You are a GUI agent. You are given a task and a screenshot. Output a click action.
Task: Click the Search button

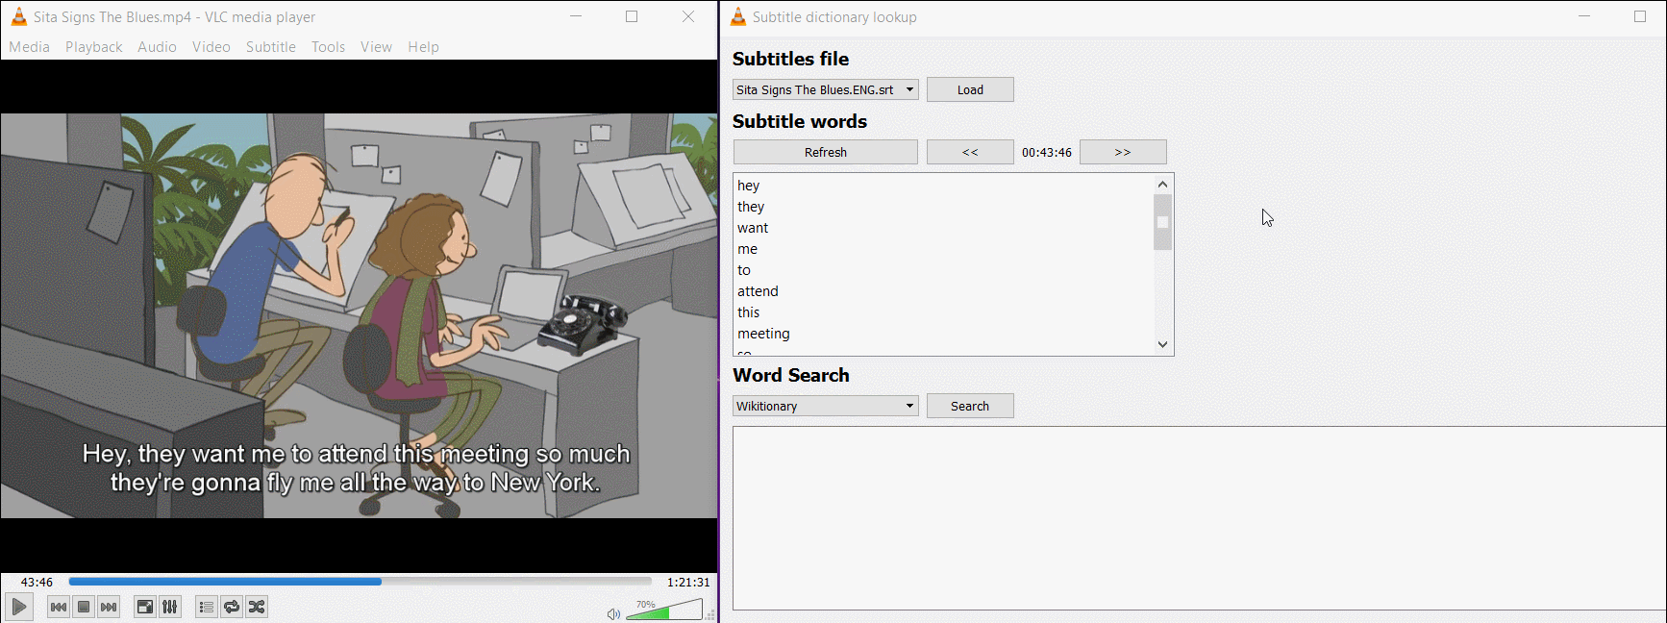(970, 406)
